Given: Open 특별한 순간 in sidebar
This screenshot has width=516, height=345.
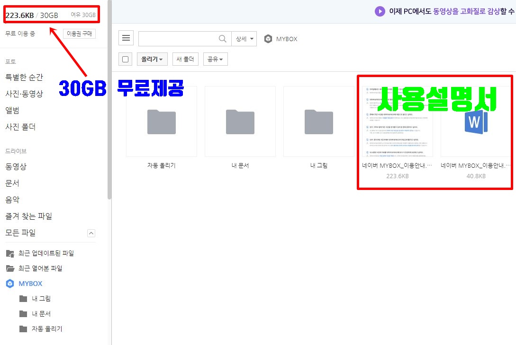Looking at the screenshot, I should click(24, 78).
